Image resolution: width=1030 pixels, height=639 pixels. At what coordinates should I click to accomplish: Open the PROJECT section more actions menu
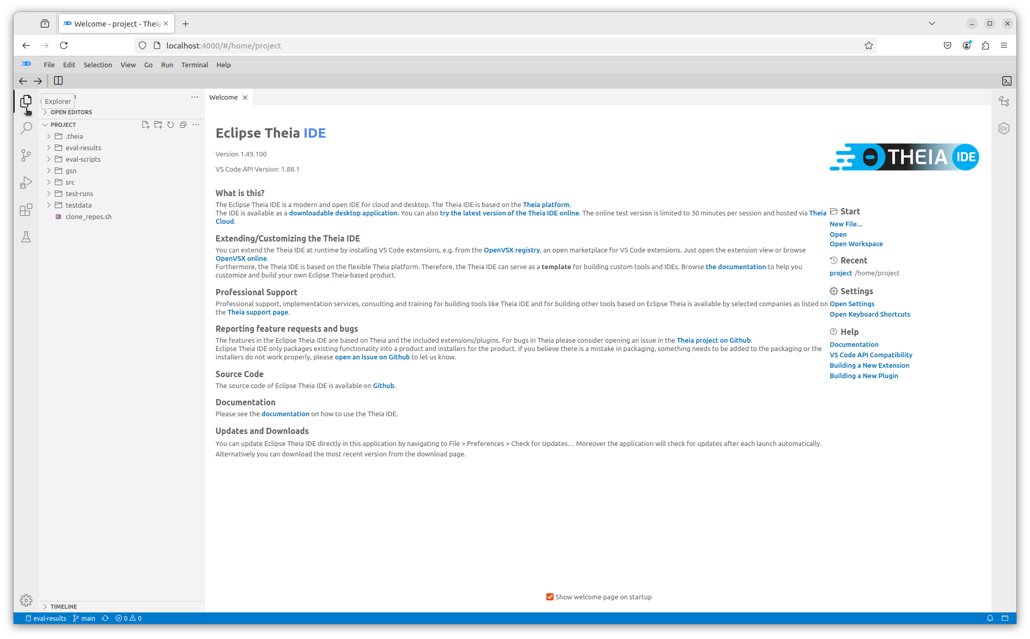(x=196, y=125)
